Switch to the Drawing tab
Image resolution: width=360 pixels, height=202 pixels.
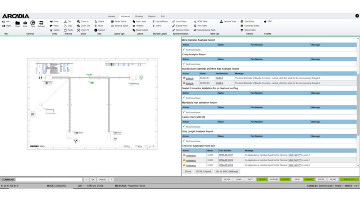(x=139, y=16)
